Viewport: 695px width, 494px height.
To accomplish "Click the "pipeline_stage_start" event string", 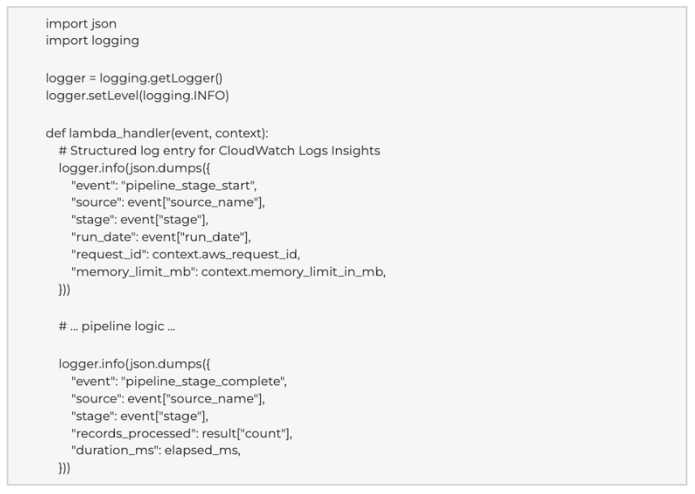I will click(x=189, y=185).
